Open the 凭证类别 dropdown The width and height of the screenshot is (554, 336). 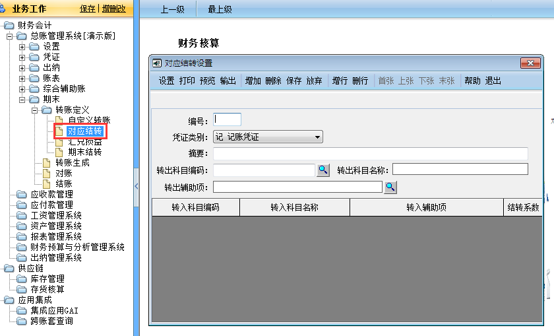[318, 137]
